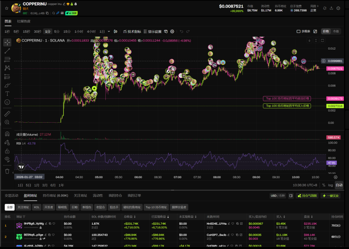Filter by Top 10 持币地址
This screenshot has width=349, height=249.
(x=156, y=207)
